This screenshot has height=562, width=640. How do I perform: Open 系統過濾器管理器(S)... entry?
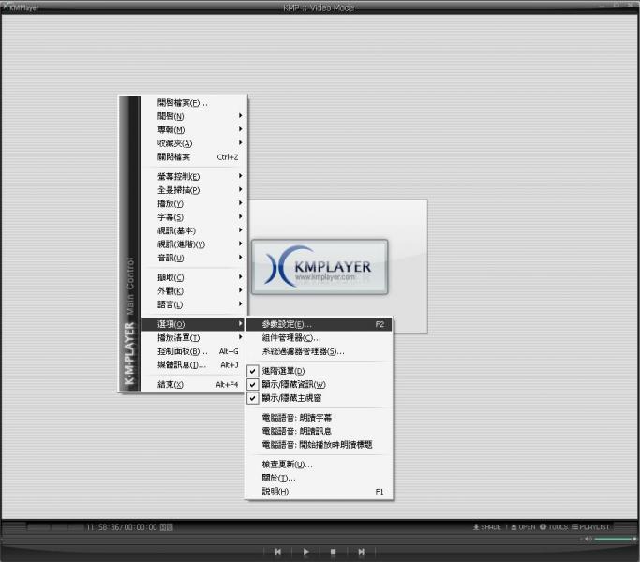[x=319, y=351]
